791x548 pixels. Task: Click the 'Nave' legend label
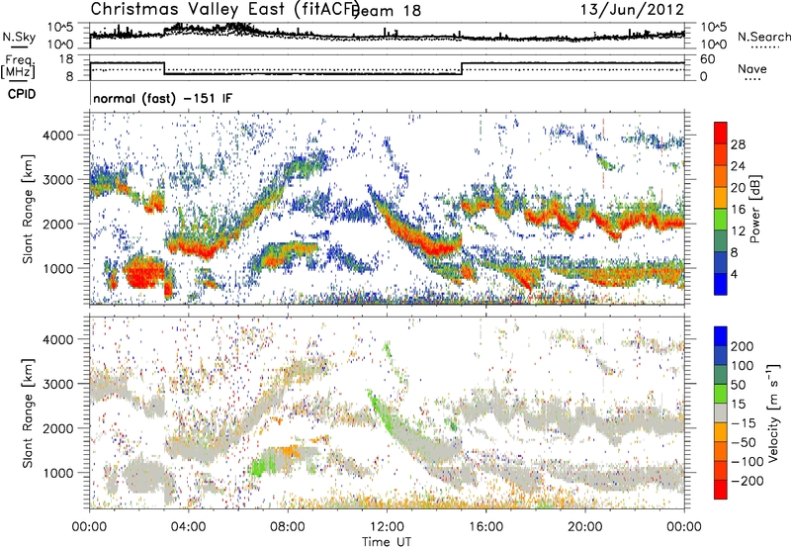coord(752,68)
